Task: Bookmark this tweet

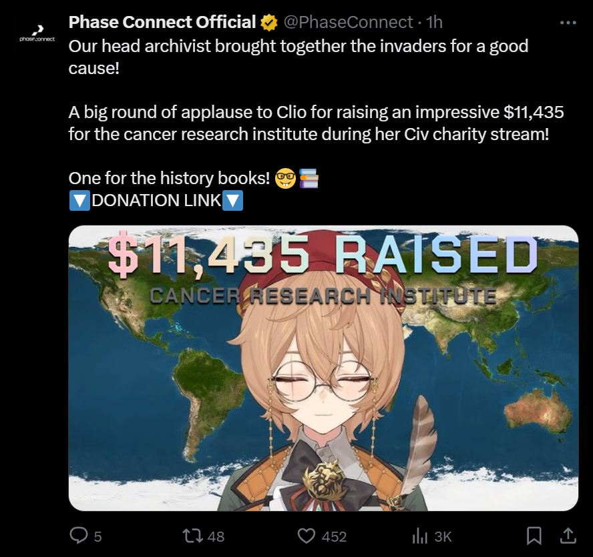Action: [534, 536]
